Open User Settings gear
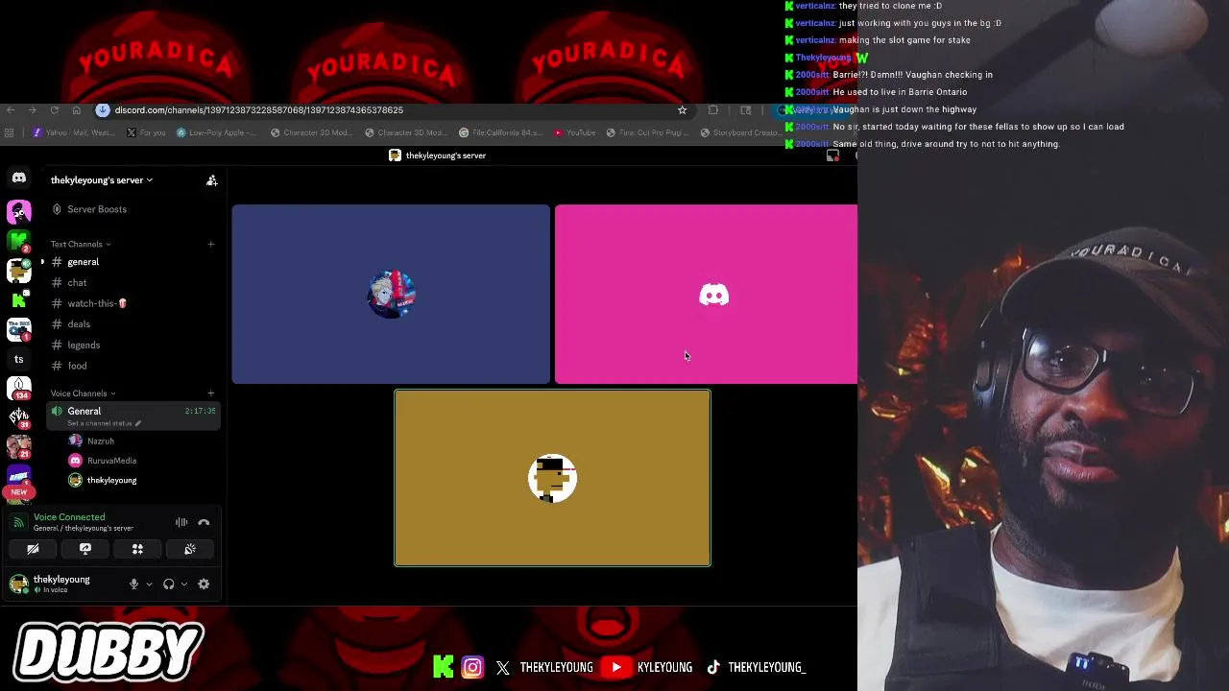The width and height of the screenshot is (1229, 691). point(204,584)
